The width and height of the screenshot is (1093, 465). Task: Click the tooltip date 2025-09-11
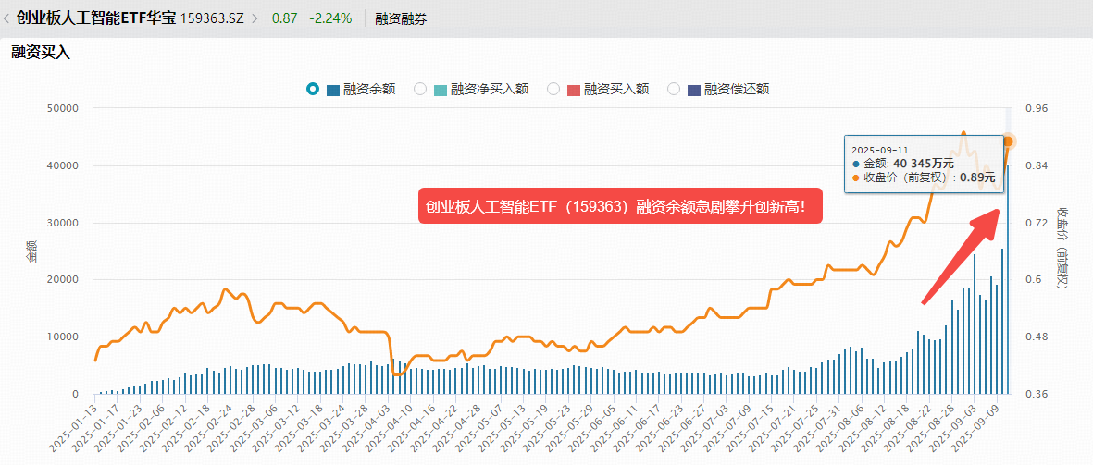click(879, 150)
